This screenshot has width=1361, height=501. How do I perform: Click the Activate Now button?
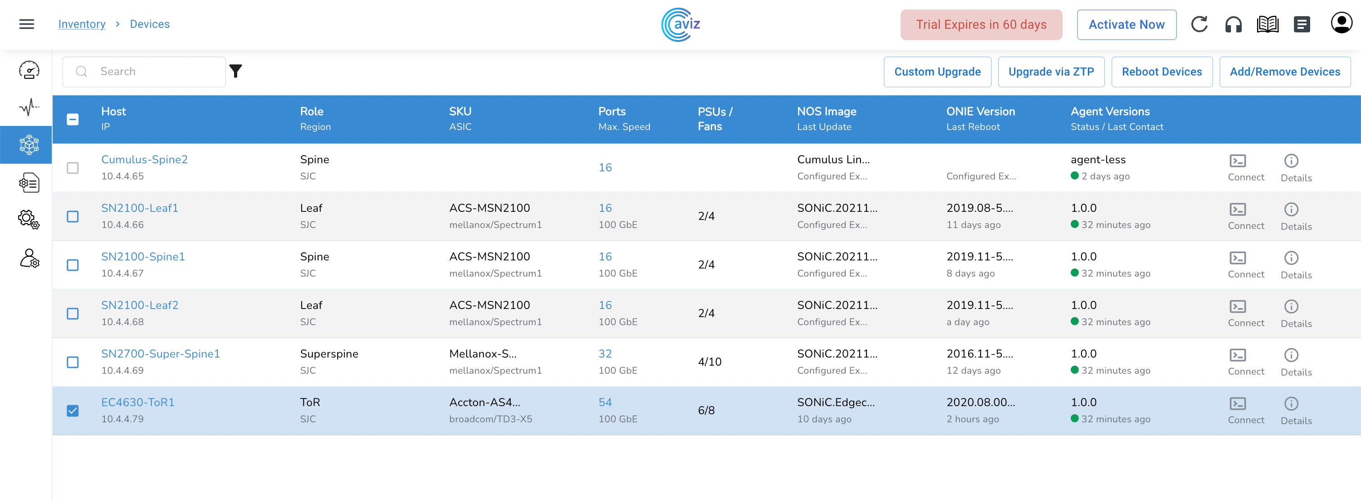[x=1126, y=25]
